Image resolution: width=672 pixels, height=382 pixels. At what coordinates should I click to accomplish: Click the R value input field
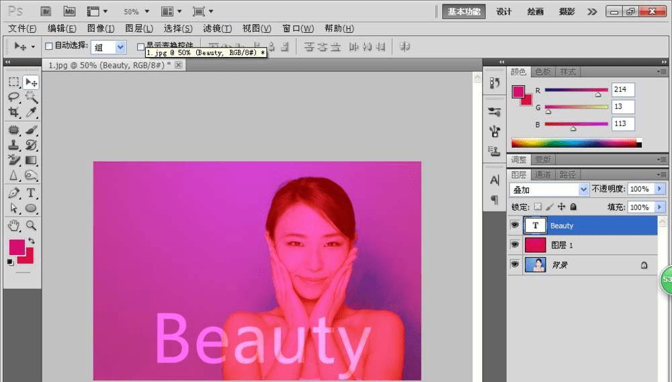click(623, 90)
